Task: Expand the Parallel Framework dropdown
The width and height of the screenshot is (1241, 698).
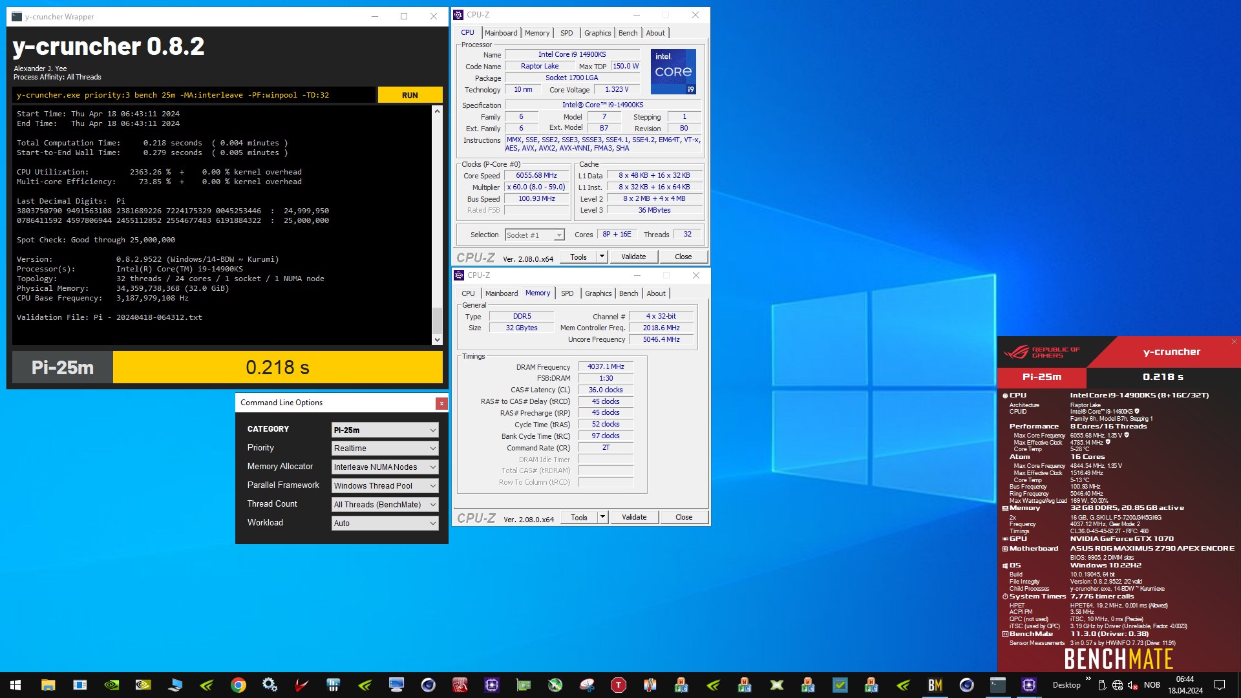Action: tap(385, 486)
